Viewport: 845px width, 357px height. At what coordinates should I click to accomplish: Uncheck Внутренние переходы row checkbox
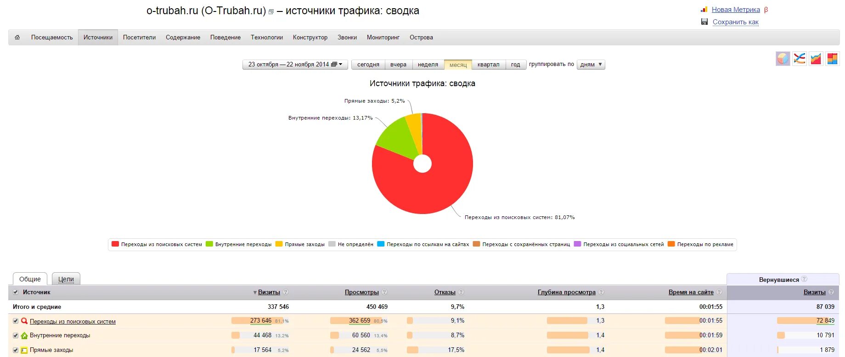click(x=16, y=335)
